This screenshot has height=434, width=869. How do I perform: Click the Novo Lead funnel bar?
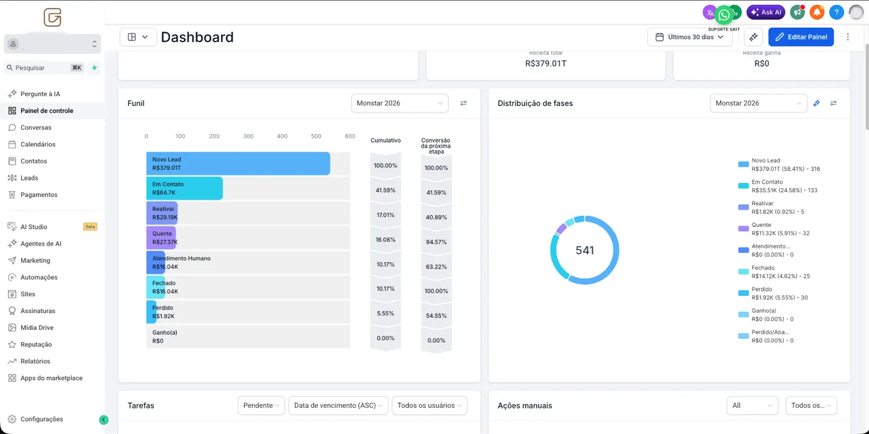[238, 164]
